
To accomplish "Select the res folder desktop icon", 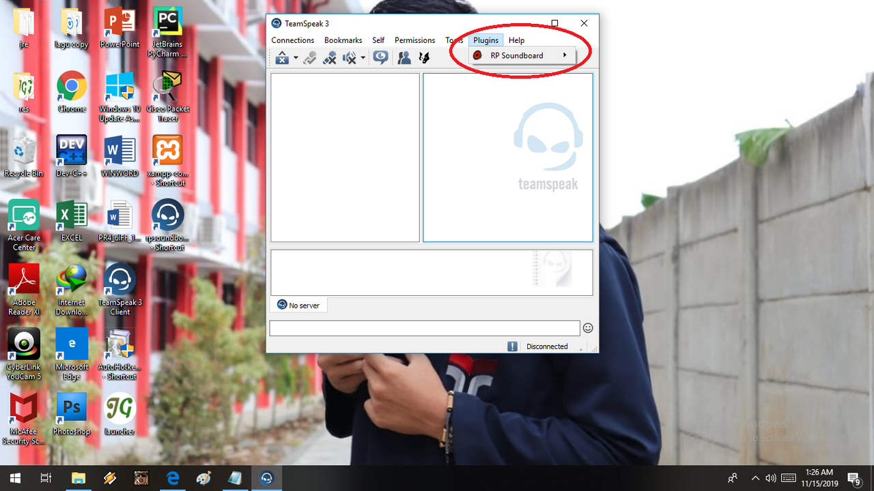I will point(24,93).
